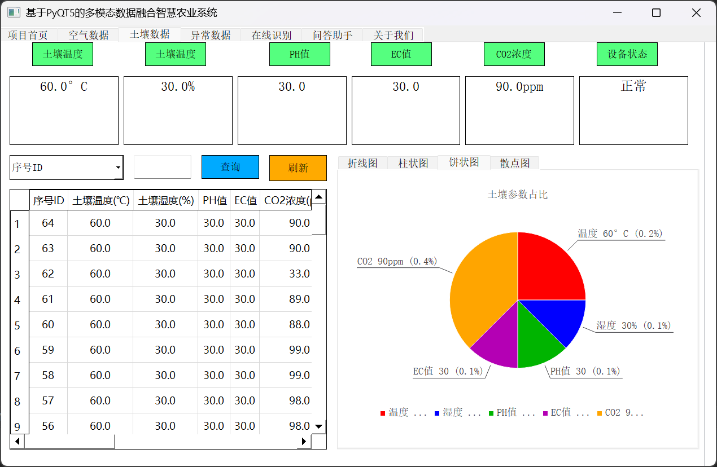Open the 问答助手 tab
This screenshot has width=717, height=467.
click(x=333, y=35)
